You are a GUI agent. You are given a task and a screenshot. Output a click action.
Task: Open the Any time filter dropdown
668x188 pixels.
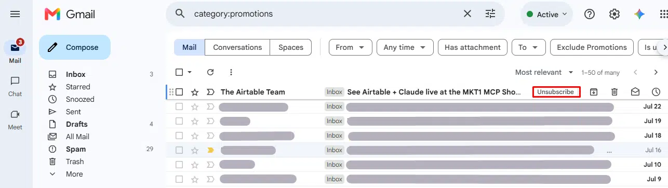click(x=405, y=47)
